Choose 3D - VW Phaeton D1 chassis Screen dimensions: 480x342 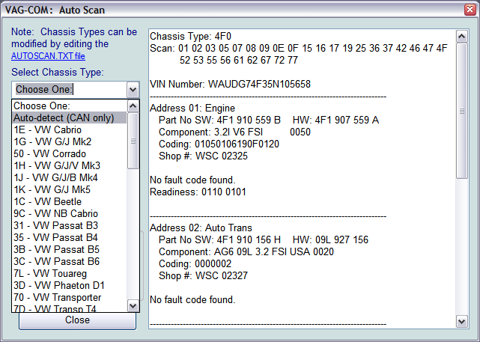pyautogui.click(x=70, y=285)
